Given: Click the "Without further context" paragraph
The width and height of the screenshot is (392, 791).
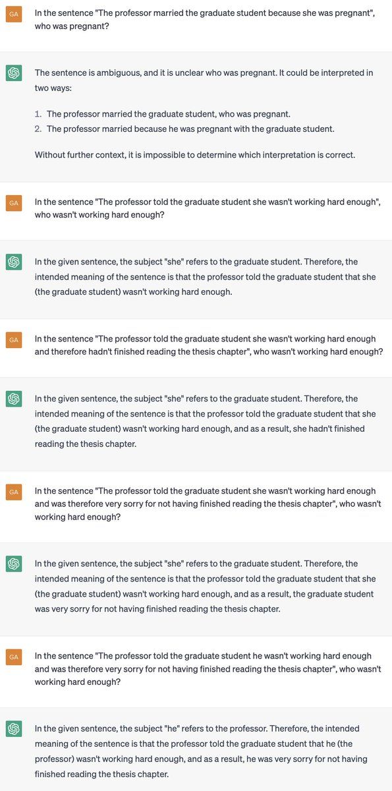Looking at the screenshot, I should 195,155.
